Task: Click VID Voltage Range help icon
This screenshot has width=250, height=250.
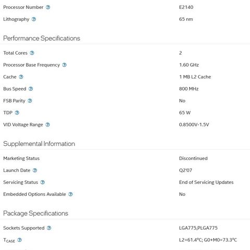Action: coord(47,124)
